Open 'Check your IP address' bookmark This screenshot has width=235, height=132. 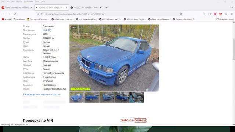(x=38, y=19)
